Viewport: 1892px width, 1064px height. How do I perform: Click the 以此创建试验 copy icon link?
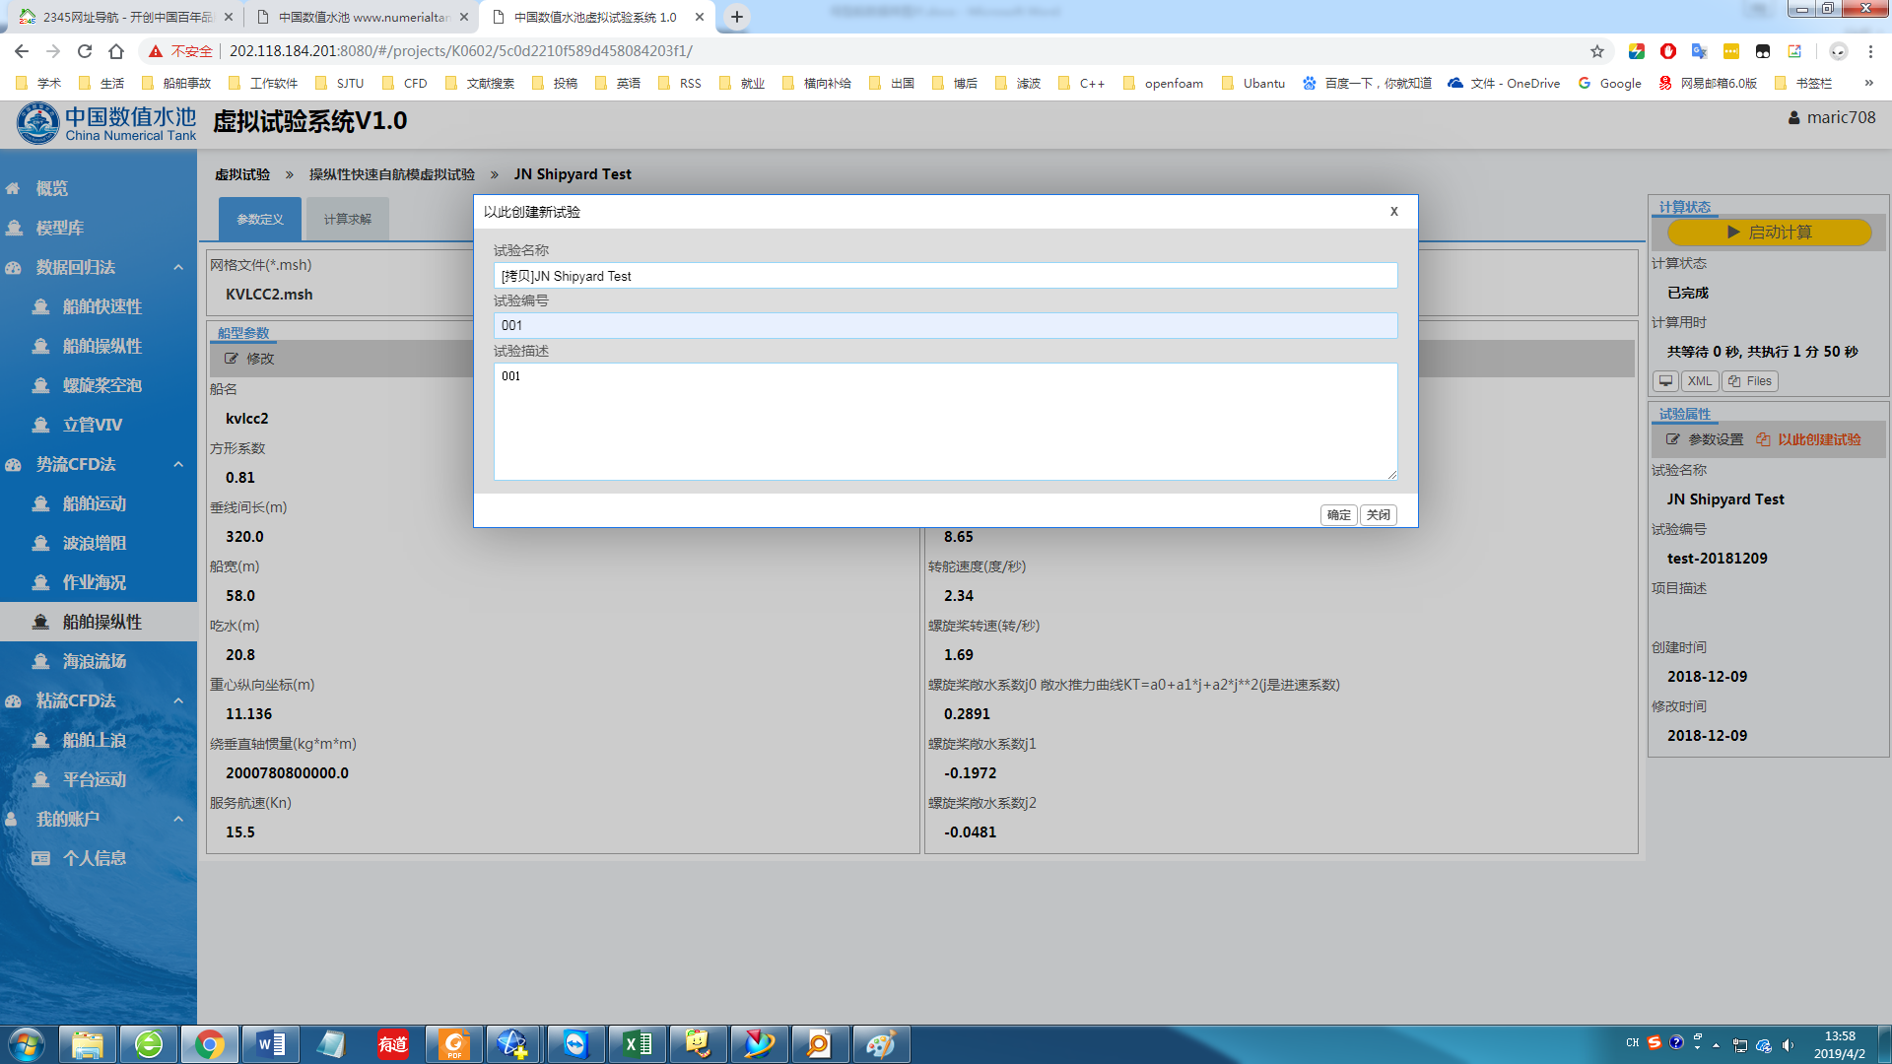(1764, 439)
